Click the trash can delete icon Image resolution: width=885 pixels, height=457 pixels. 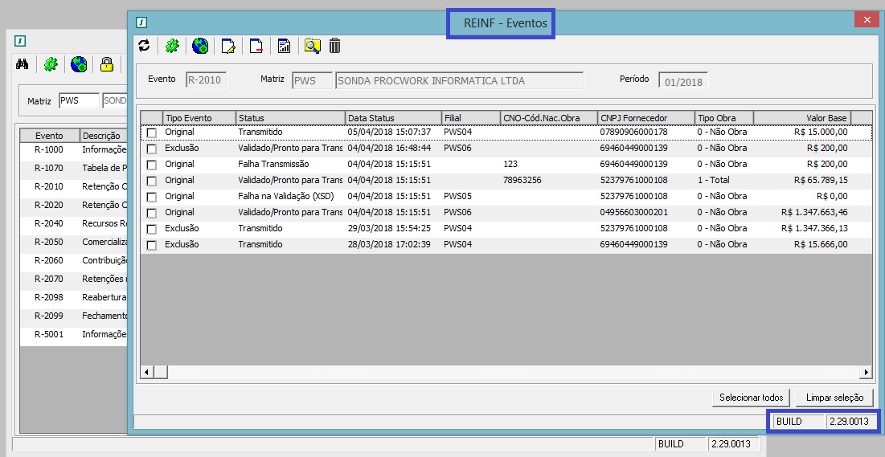coord(335,46)
